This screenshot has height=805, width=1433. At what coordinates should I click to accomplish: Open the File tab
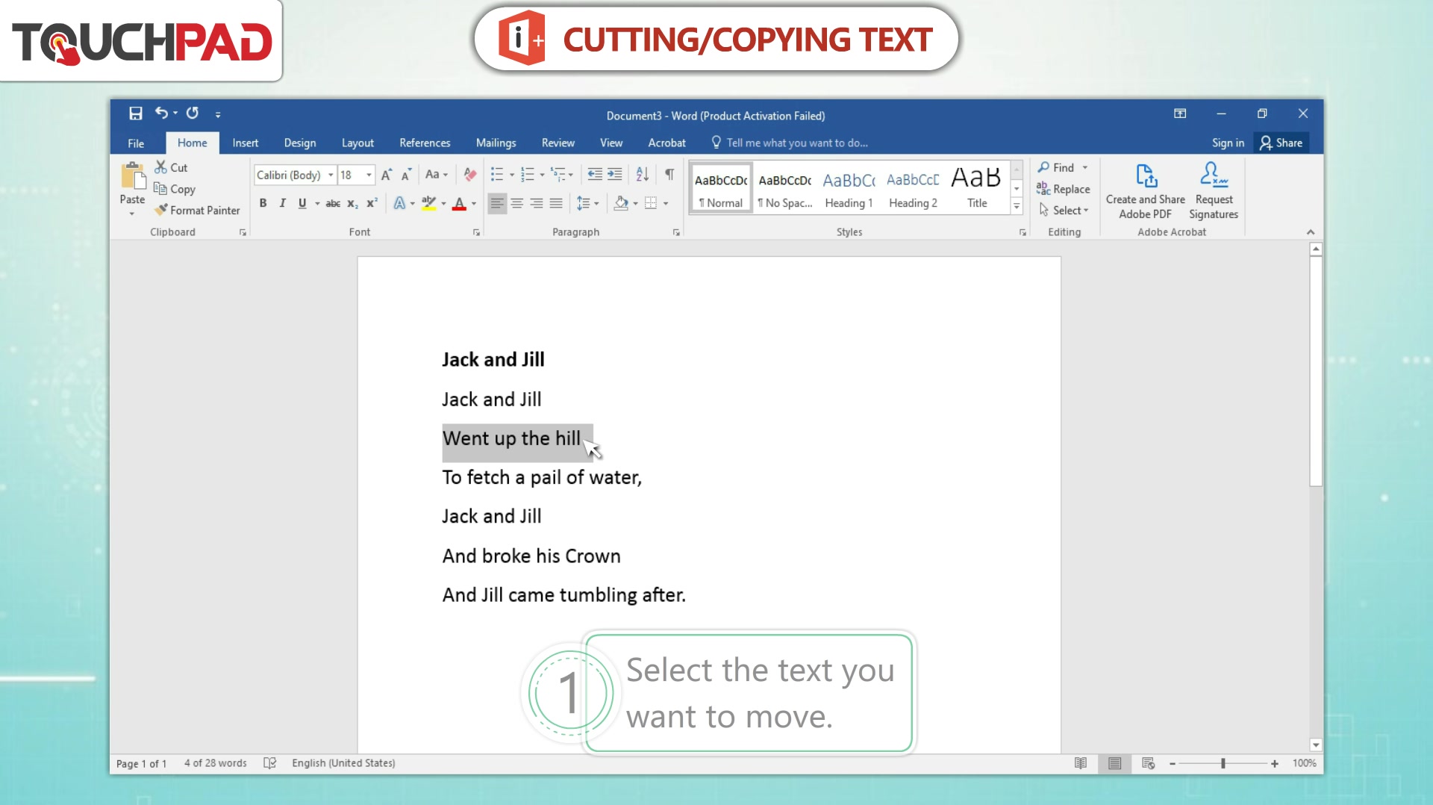click(136, 143)
